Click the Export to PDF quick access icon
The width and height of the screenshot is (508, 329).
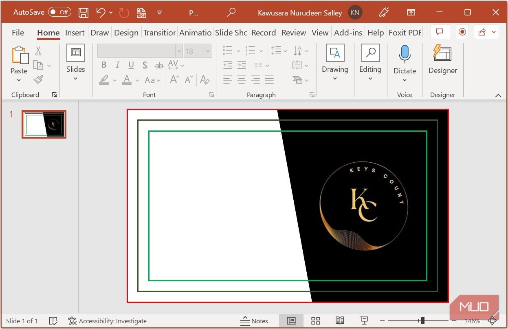[x=141, y=13]
